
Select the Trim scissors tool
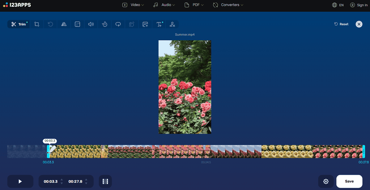click(x=19, y=24)
